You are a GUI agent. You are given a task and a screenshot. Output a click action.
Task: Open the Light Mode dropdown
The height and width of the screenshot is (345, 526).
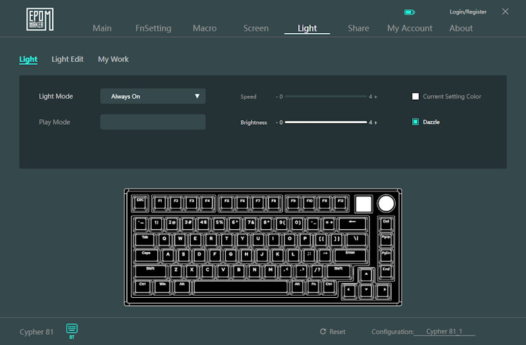point(152,96)
